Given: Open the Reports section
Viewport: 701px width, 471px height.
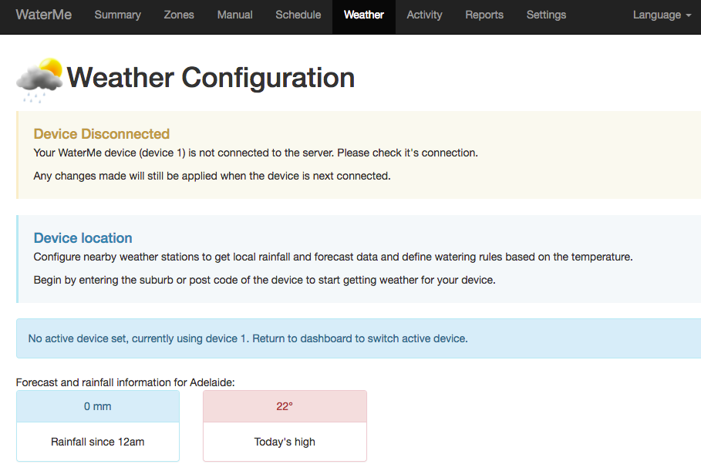Looking at the screenshot, I should tap(484, 15).
